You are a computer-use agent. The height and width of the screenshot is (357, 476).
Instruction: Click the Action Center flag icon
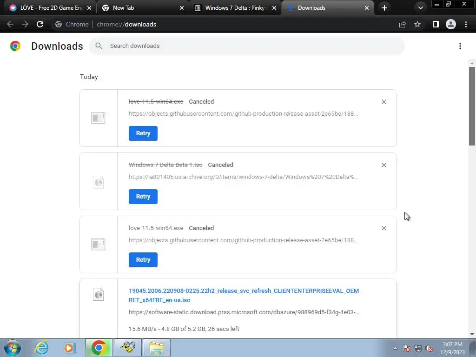click(407, 348)
